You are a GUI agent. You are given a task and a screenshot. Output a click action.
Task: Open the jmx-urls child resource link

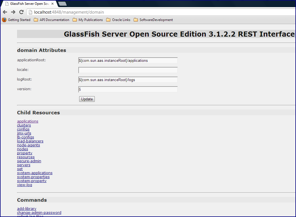24,133
